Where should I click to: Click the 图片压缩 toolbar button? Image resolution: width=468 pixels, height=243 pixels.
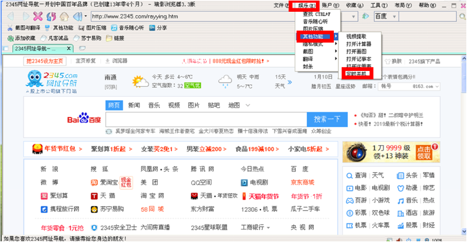pos(92,28)
